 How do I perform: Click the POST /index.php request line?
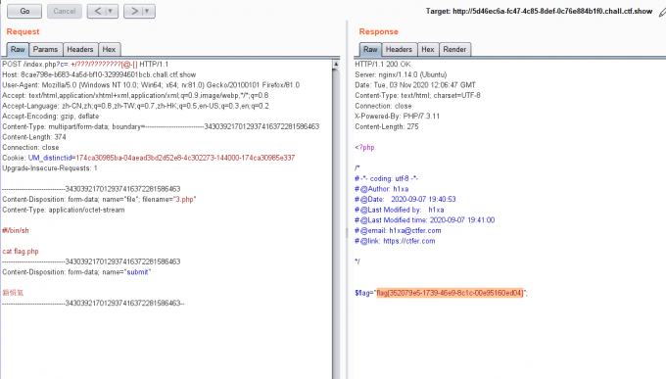pyautogui.click(x=85, y=65)
